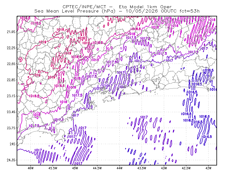Click the 44W longitude axis label
This screenshot has width=234, height=181.
coord(120,168)
